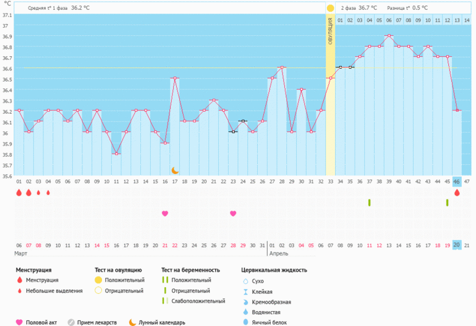This screenshot has height=326, width=476.
Task: Click the highest temperature point on phase day 06
Action: tap(389, 36)
